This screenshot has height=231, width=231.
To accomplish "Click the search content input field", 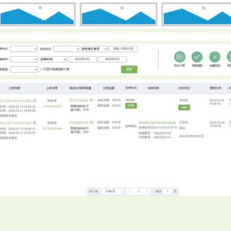I will tap(123, 49).
